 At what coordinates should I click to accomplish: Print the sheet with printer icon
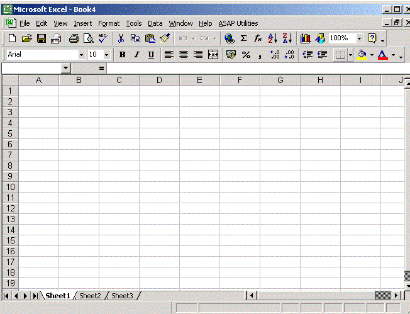point(74,38)
